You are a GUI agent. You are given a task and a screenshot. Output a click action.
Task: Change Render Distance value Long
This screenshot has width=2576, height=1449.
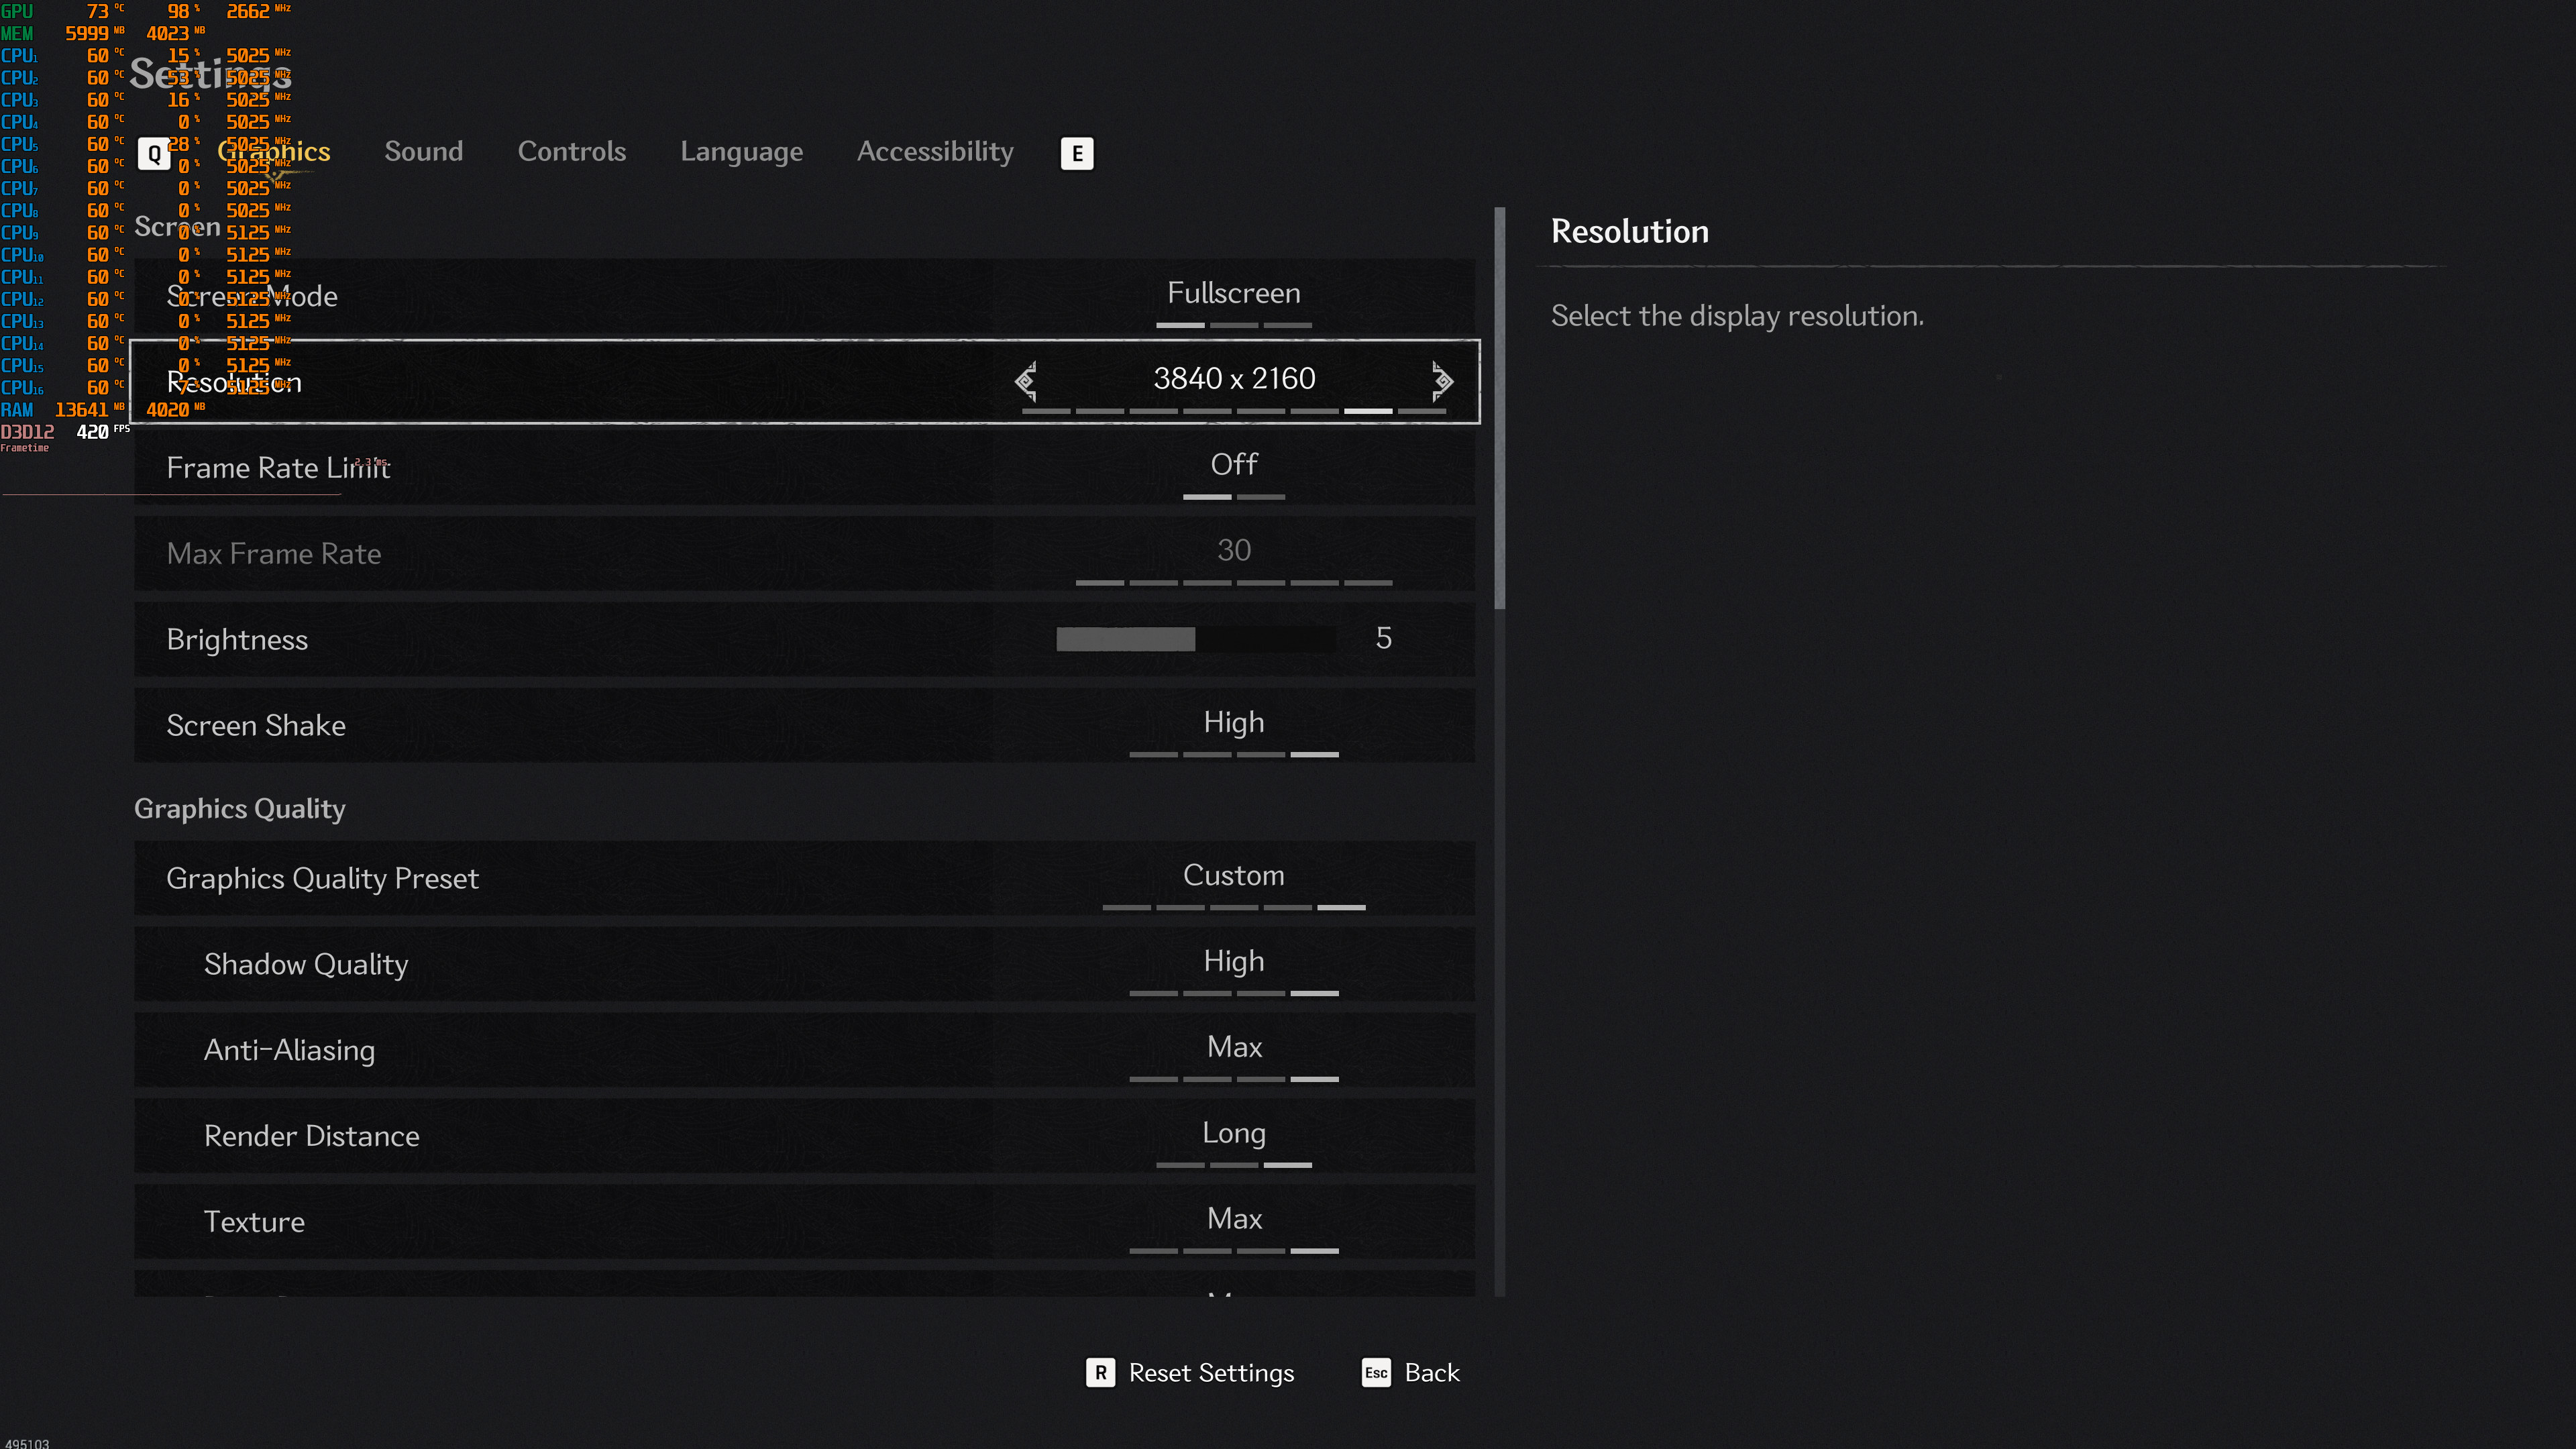click(1233, 1134)
